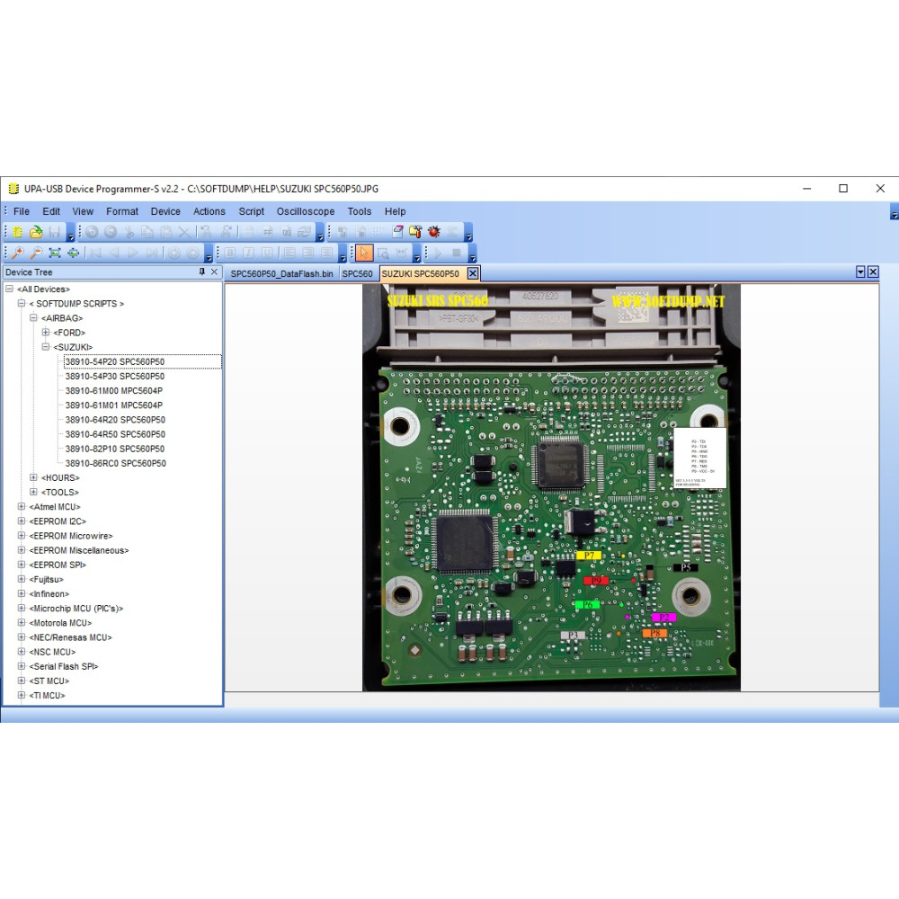Close the Device Tree panel
Image resolution: width=899 pixels, height=899 pixels.
pos(215,271)
